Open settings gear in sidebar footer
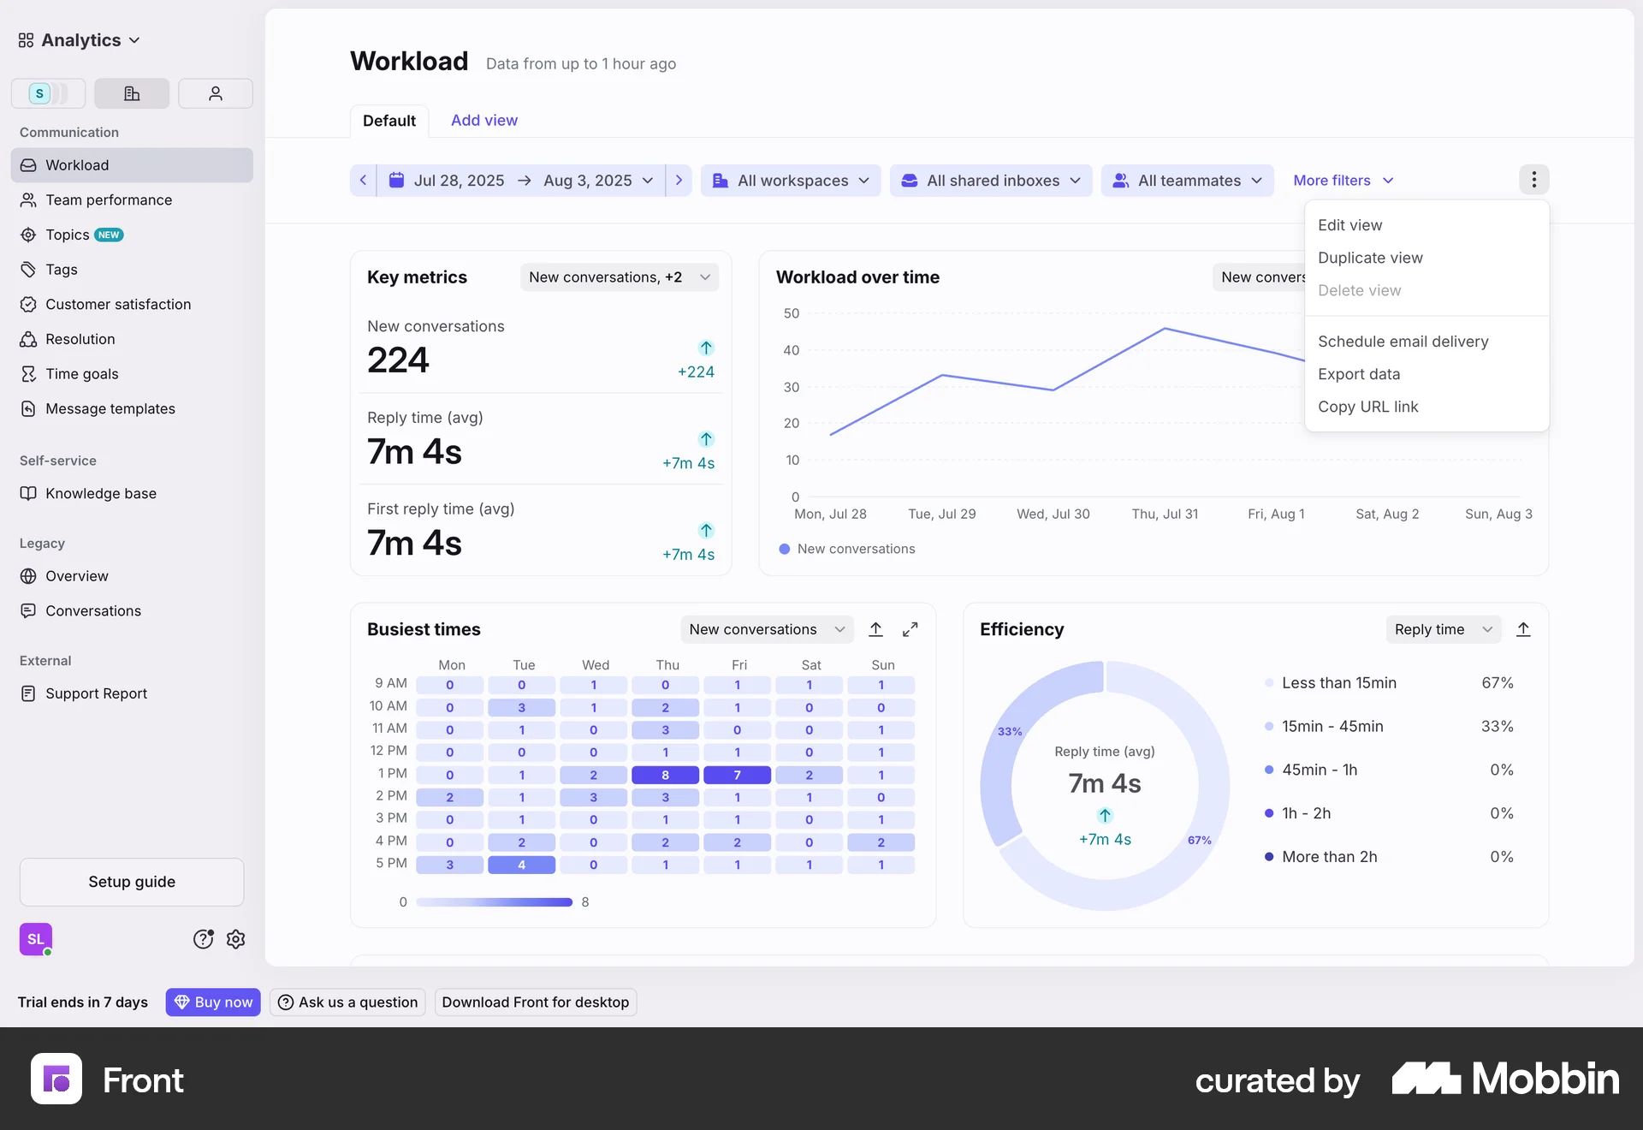The image size is (1643, 1130). (236, 939)
